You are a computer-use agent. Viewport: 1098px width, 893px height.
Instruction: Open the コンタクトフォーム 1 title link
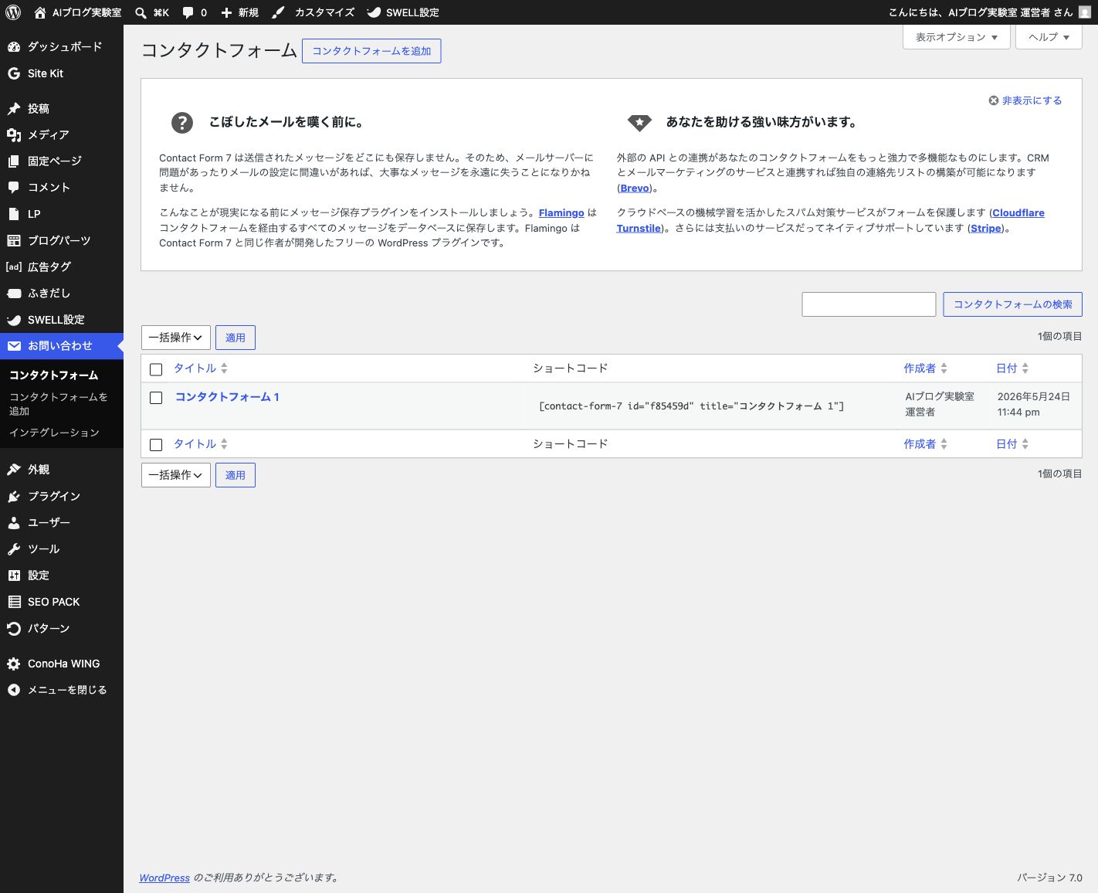tap(227, 397)
